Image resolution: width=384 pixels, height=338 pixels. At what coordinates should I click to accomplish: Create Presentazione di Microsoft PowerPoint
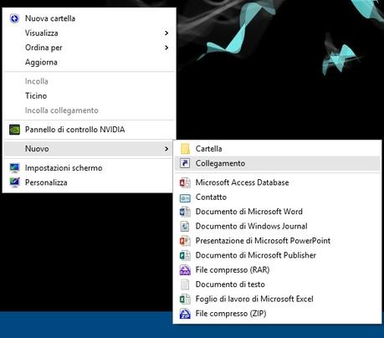point(277,241)
